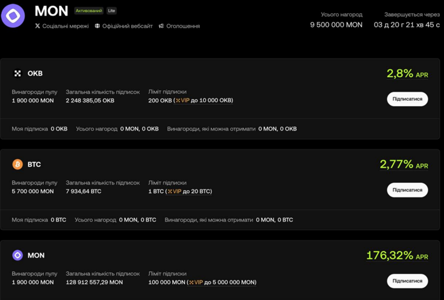The image size is (444, 300).
Task: Click claimable rewards 0 MON, 0 OKB
Action: tap(277, 129)
